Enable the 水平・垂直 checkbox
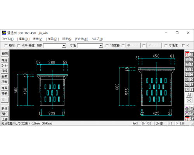This screenshot has width=194, height=155. click(19, 45)
